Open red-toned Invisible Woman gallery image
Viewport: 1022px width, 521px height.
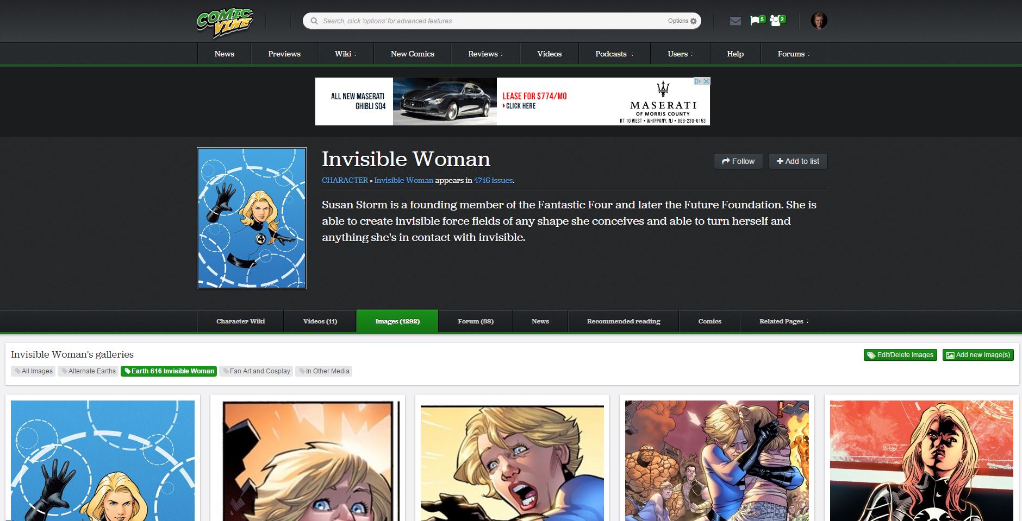pos(921,460)
